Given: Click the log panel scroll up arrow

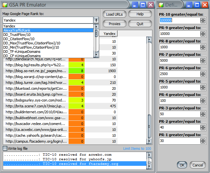Looking at the screenshot, I should coord(149,155).
